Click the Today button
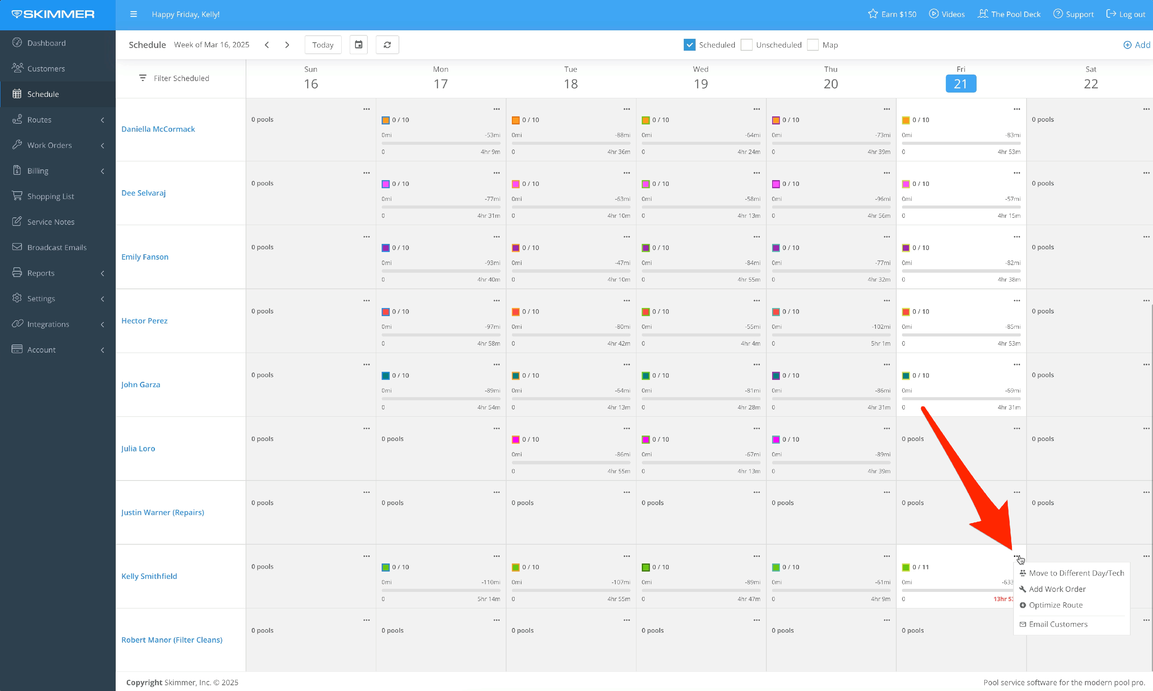Image resolution: width=1153 pixels, height=691 pixels. pyautogui.click(x=323, y=45)
